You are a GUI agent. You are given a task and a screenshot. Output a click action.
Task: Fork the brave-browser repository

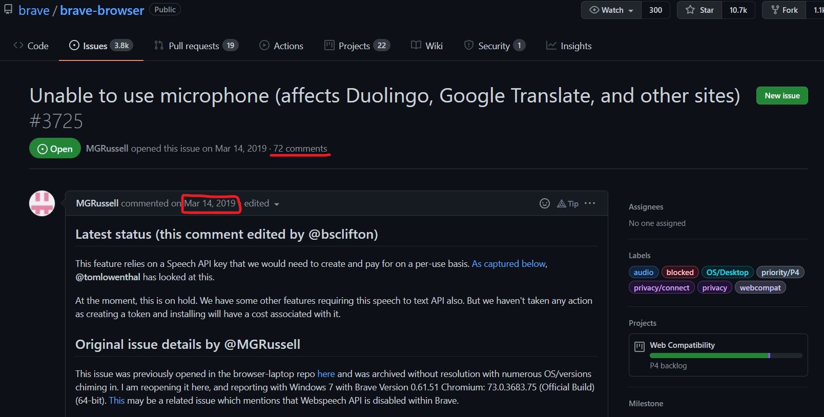[783, 10]
